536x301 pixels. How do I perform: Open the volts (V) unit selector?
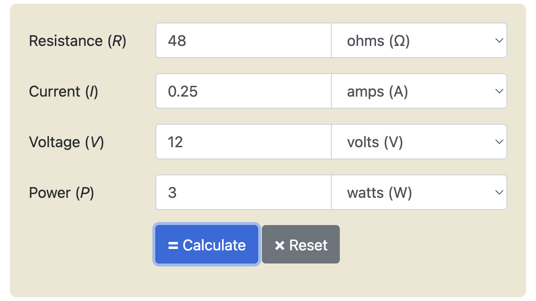pyautogui.click(x=419, y=142)
